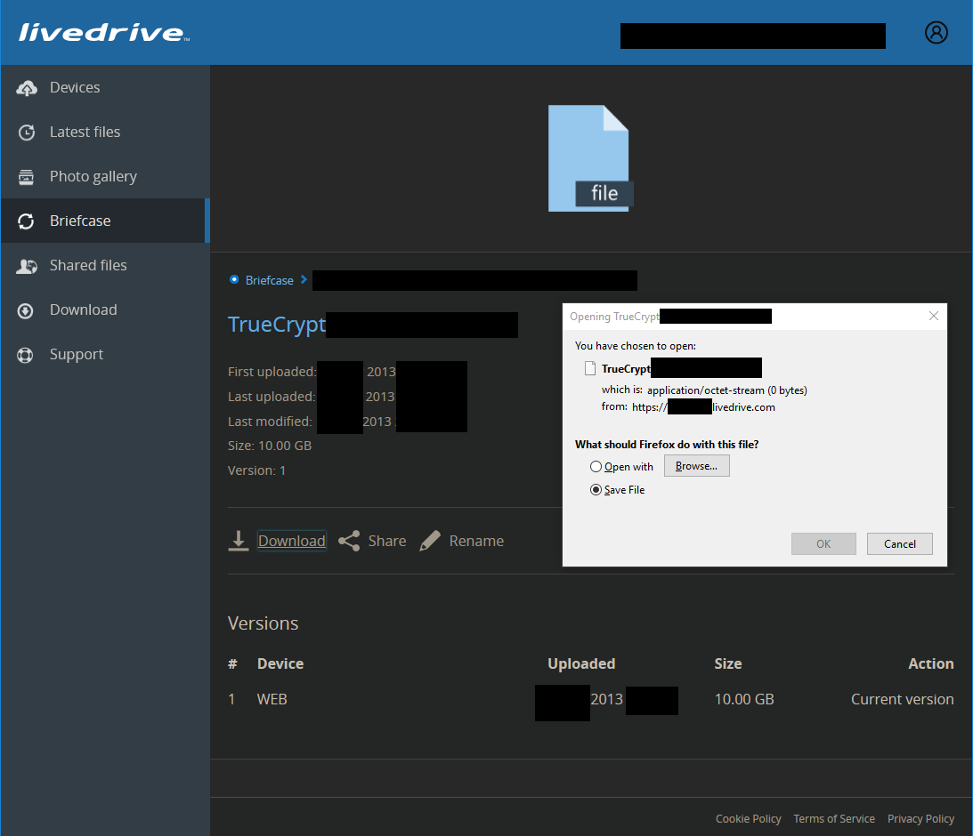Open the Support section
This screenshot has height=836, width=973.
105,355
